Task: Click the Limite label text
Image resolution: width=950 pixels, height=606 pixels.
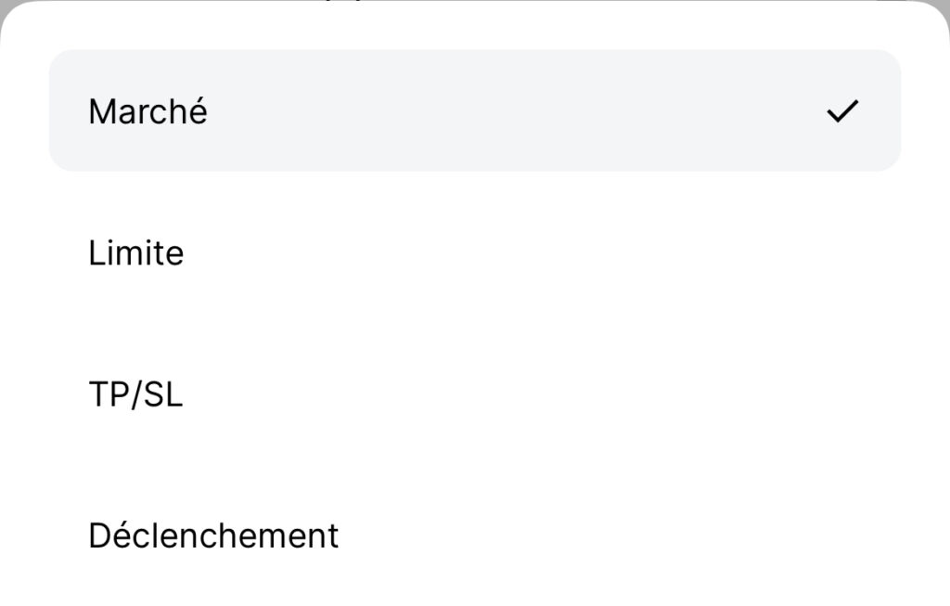Action: (135, 253)
